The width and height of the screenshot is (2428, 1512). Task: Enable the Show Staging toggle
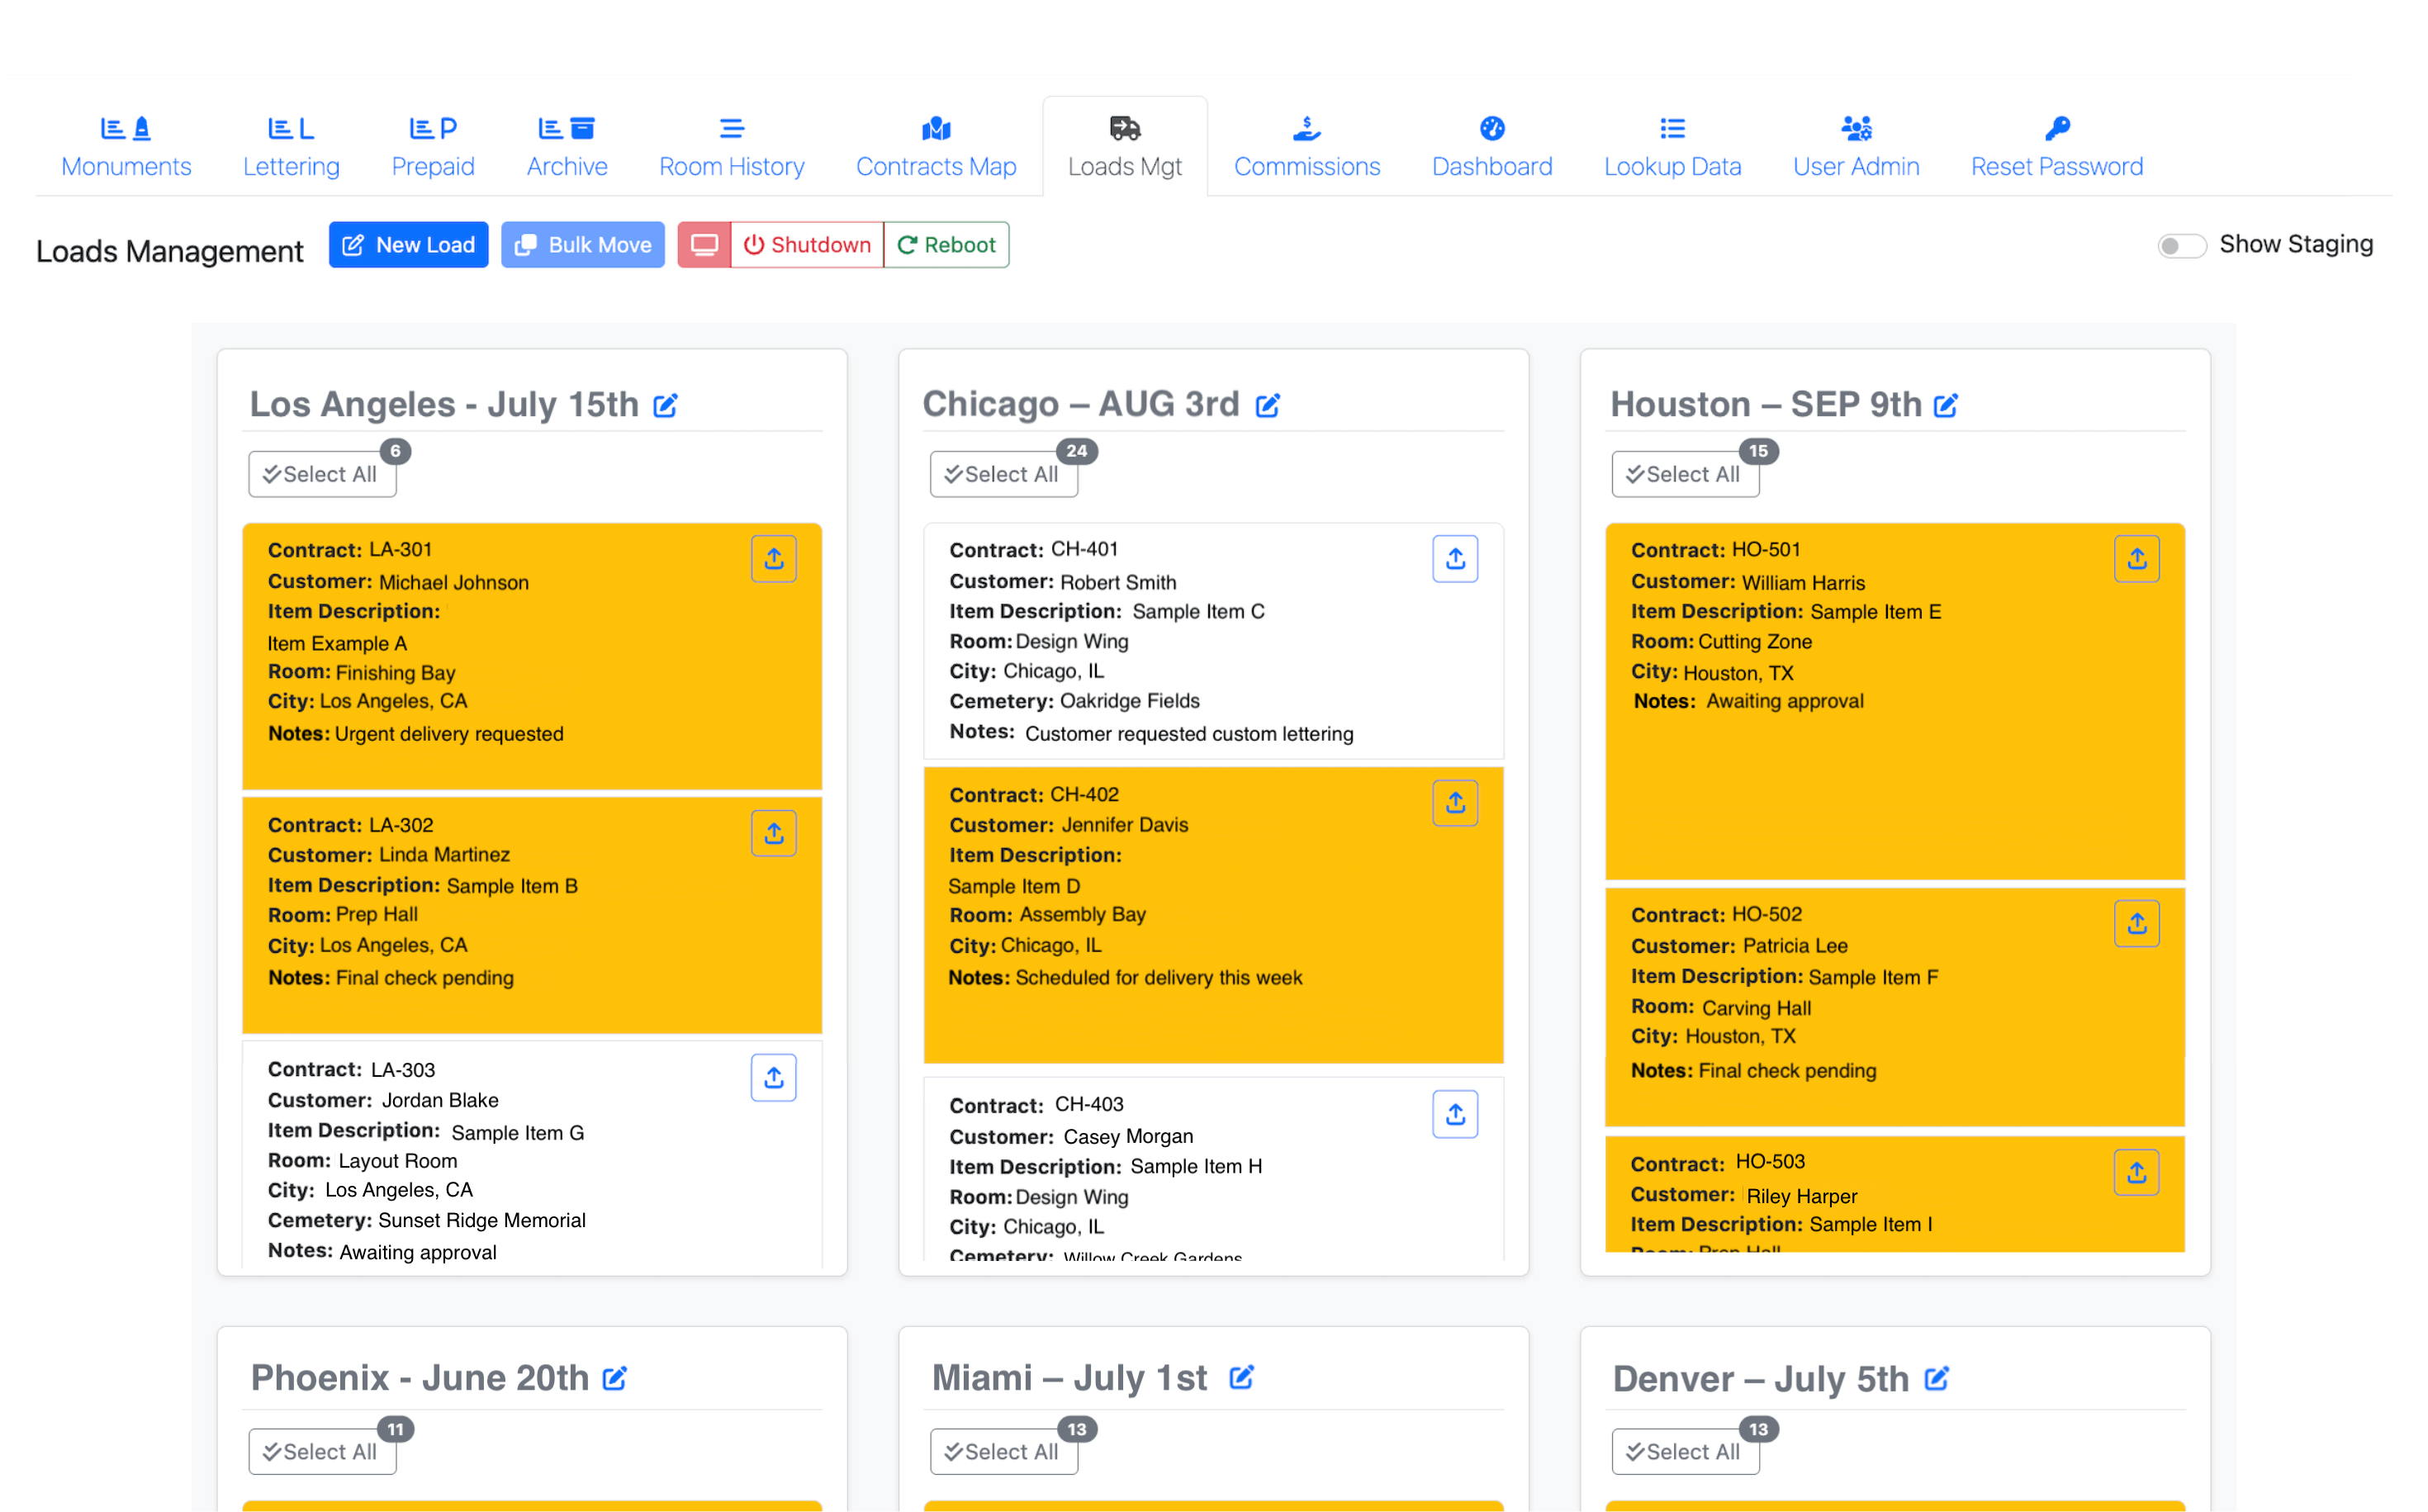[2183, 244]
